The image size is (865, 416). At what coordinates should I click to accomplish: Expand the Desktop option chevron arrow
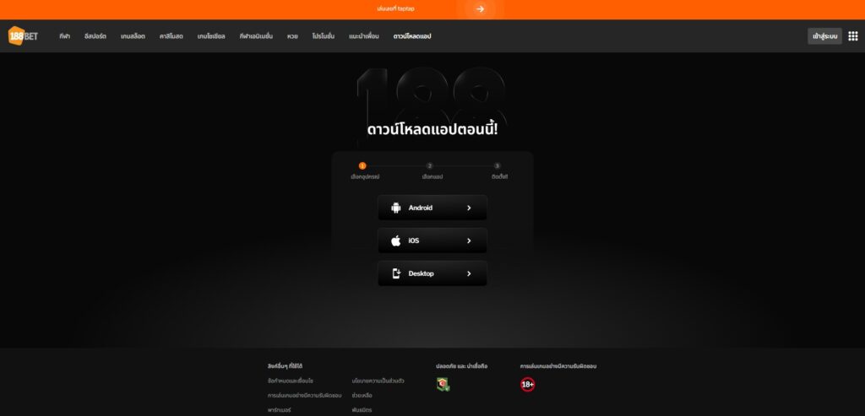(x=469, y=274)
